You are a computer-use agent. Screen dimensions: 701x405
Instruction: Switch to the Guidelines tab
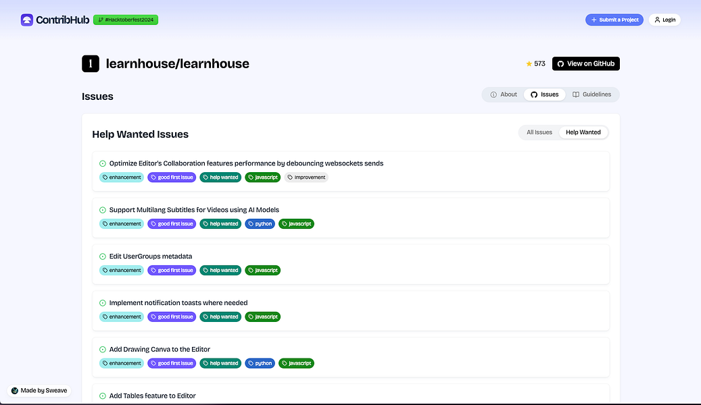click(x=592, y=94)
